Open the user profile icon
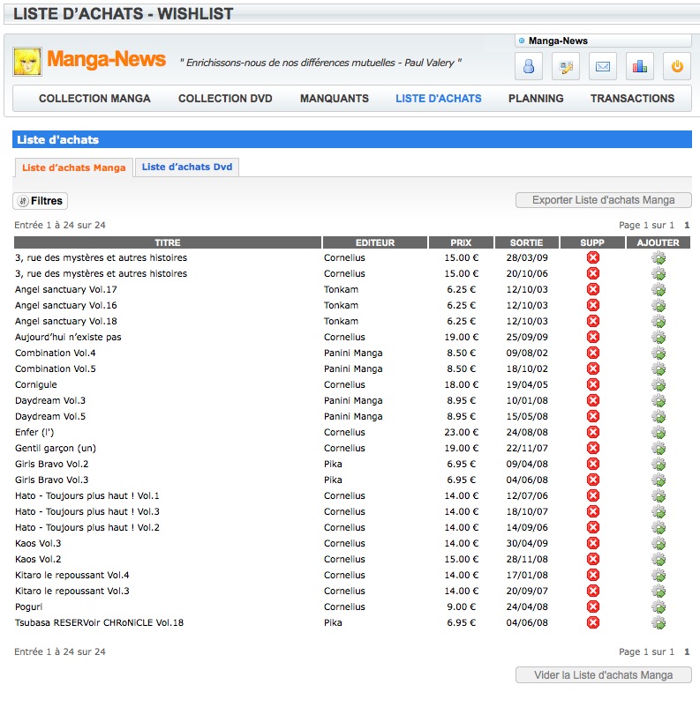 pyautogui.click(x=529, y=67)
